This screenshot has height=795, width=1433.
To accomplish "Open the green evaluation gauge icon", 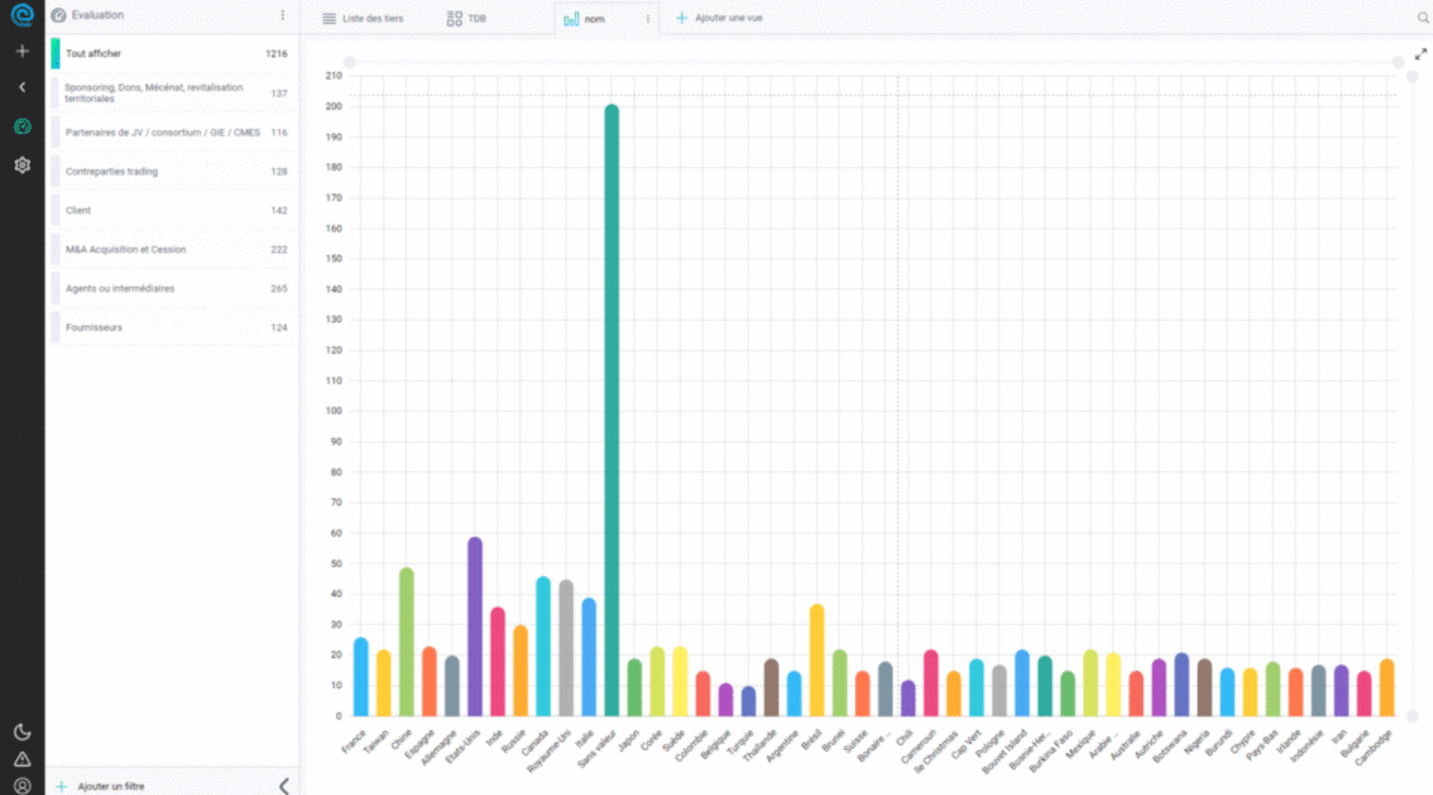I will [23, 126].
